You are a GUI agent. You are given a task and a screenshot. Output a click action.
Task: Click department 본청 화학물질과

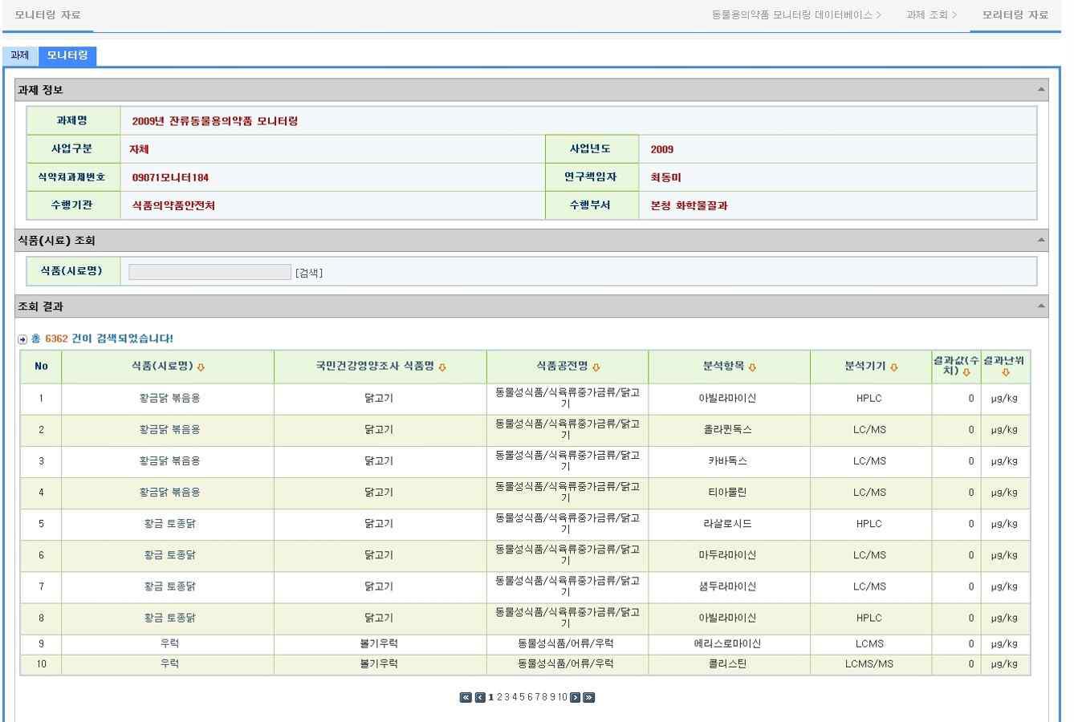(689, 205)
